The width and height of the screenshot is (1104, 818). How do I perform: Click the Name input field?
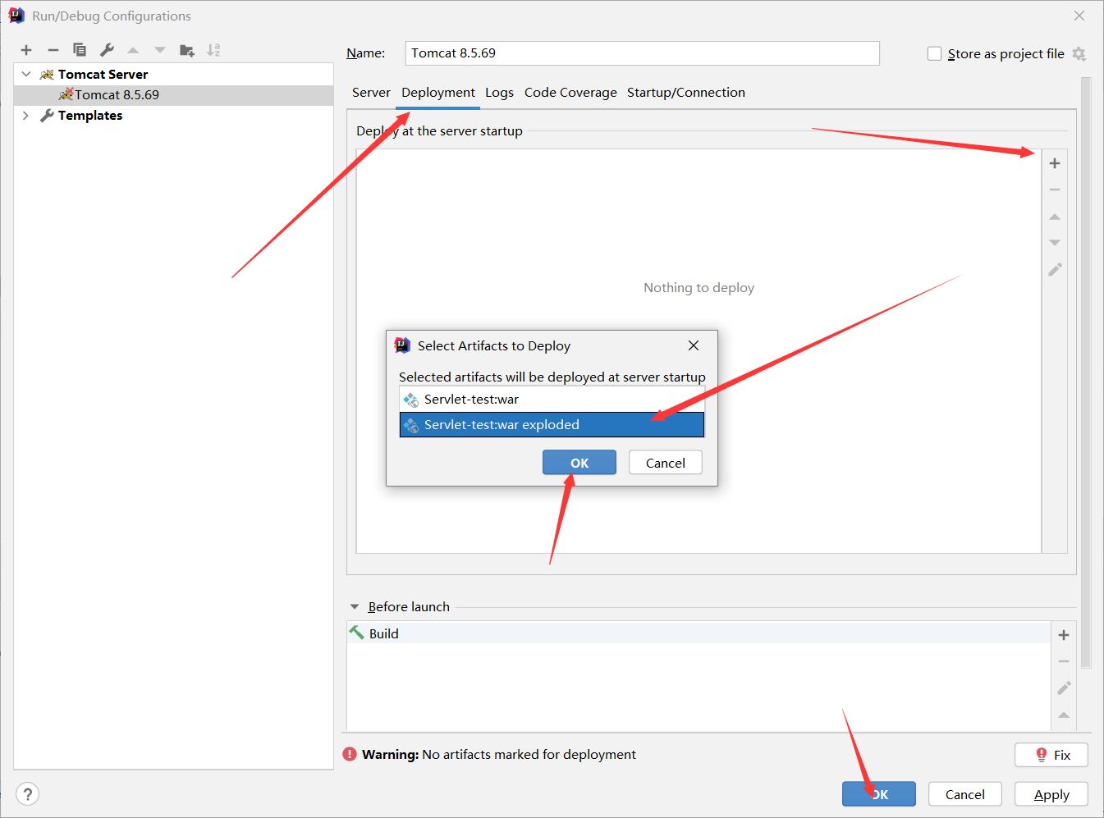[x=643, y=53]
